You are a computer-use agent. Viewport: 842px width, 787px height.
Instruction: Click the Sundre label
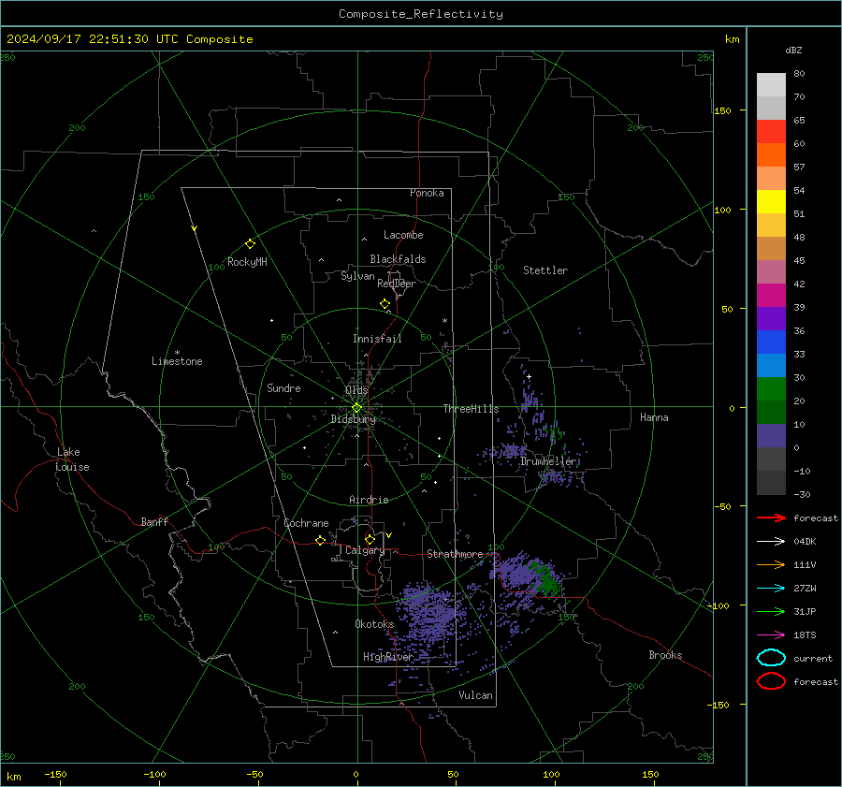tap(283, 388)
